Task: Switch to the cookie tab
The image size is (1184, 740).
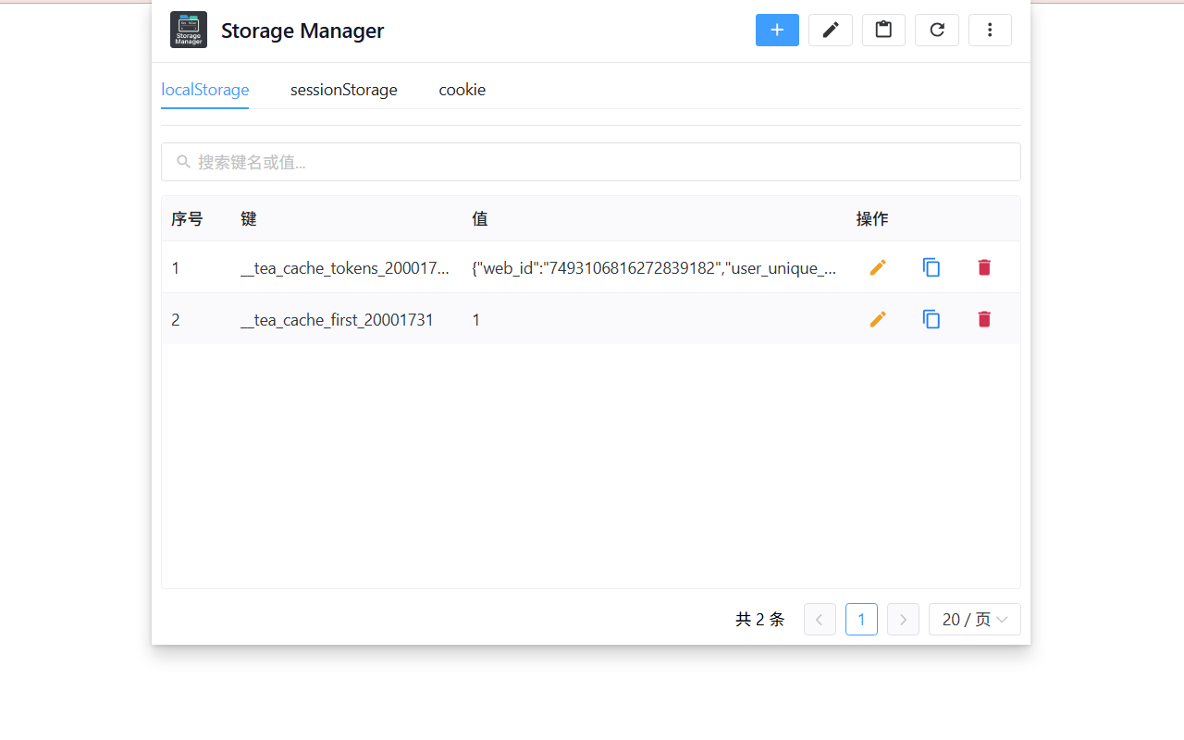Action: 462,90
